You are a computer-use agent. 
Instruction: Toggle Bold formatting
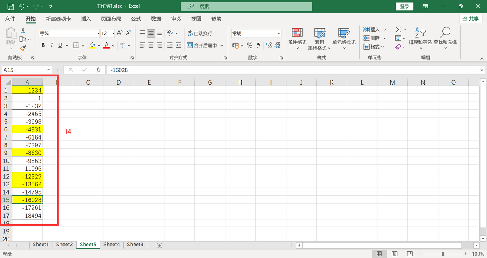pyautogui.click(x=43, y=45)
